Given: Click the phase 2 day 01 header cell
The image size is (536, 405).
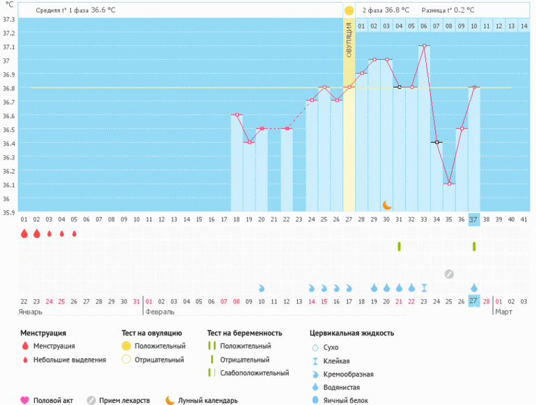Looking at the screenshot, I should 361,26.
